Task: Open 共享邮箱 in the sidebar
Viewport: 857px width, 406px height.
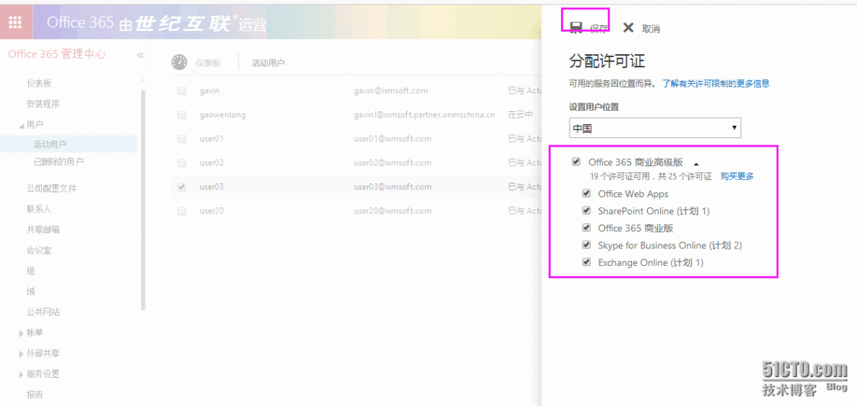Action: click(x=43, y=230)
